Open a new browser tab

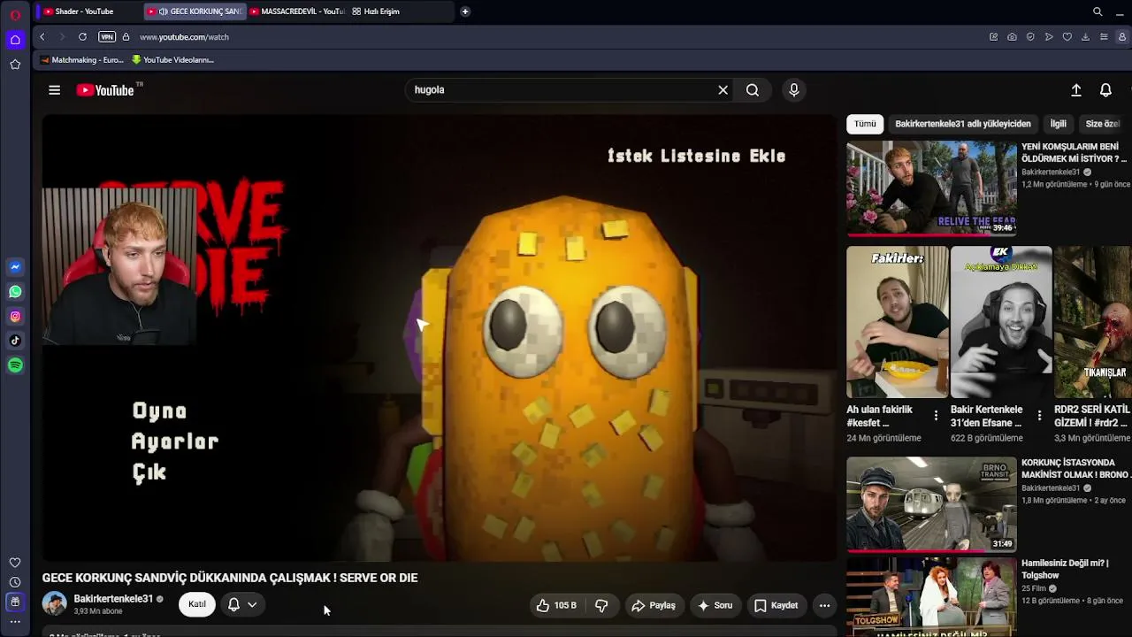[x=465, y=12]
